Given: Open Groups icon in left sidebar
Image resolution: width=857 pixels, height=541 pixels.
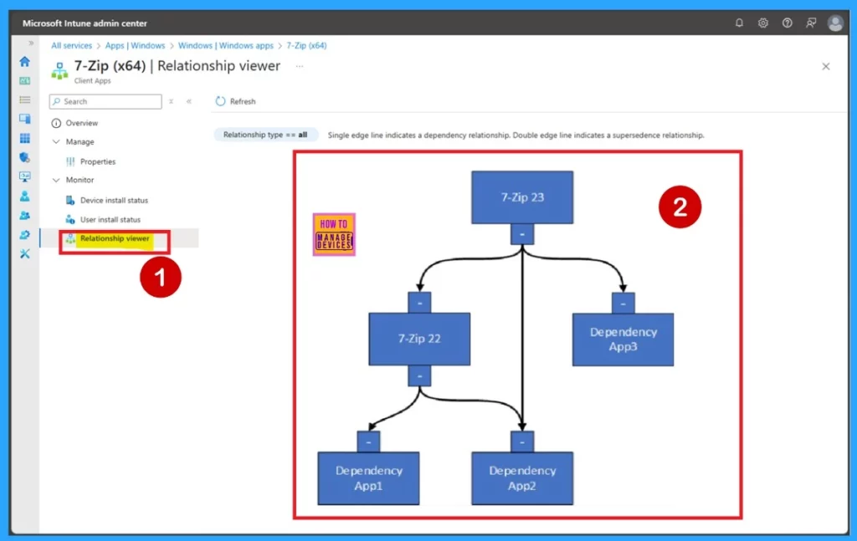Looking at the screenshot, I should 24,215.
